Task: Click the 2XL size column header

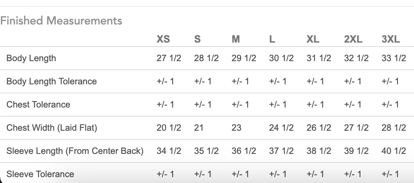Action: click(x=353, y=39)
